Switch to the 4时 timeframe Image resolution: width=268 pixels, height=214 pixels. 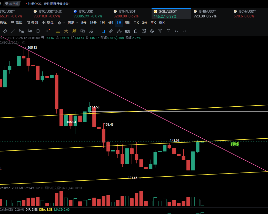click(111, 23)
